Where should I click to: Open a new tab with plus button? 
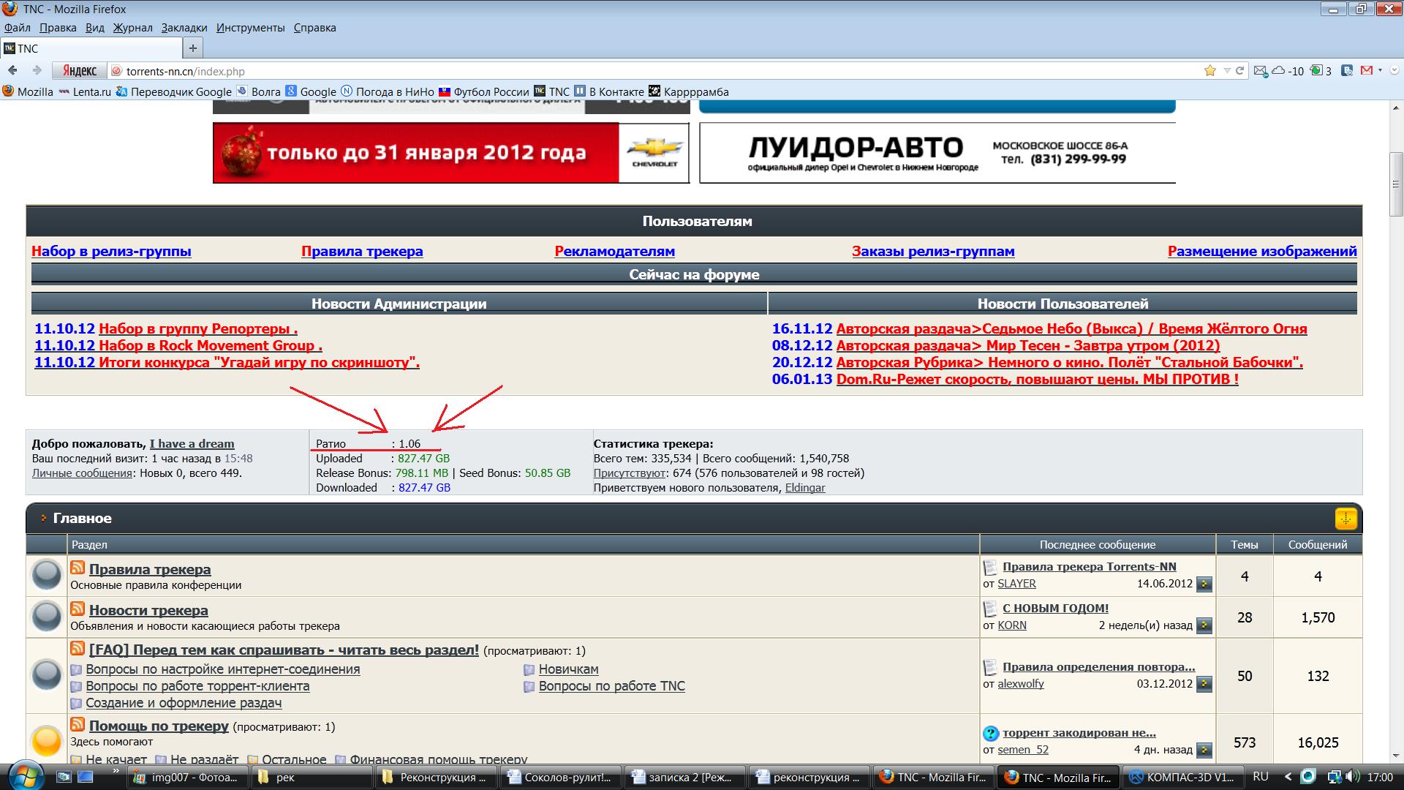[x=192, y=48]
